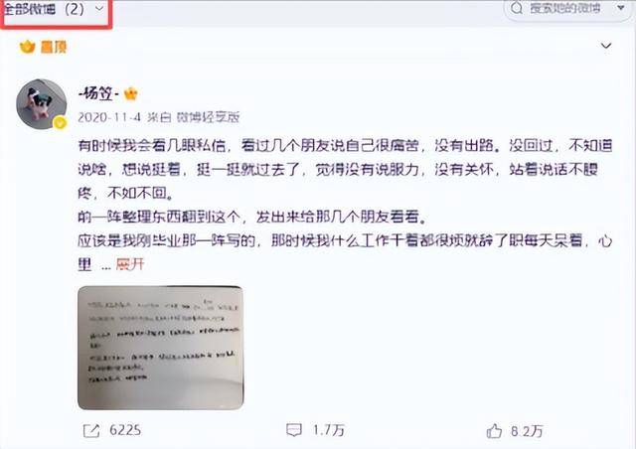Viewport: 636px width, 449px height.
Task: Open the -杨笠- username link
Action: 98,94
